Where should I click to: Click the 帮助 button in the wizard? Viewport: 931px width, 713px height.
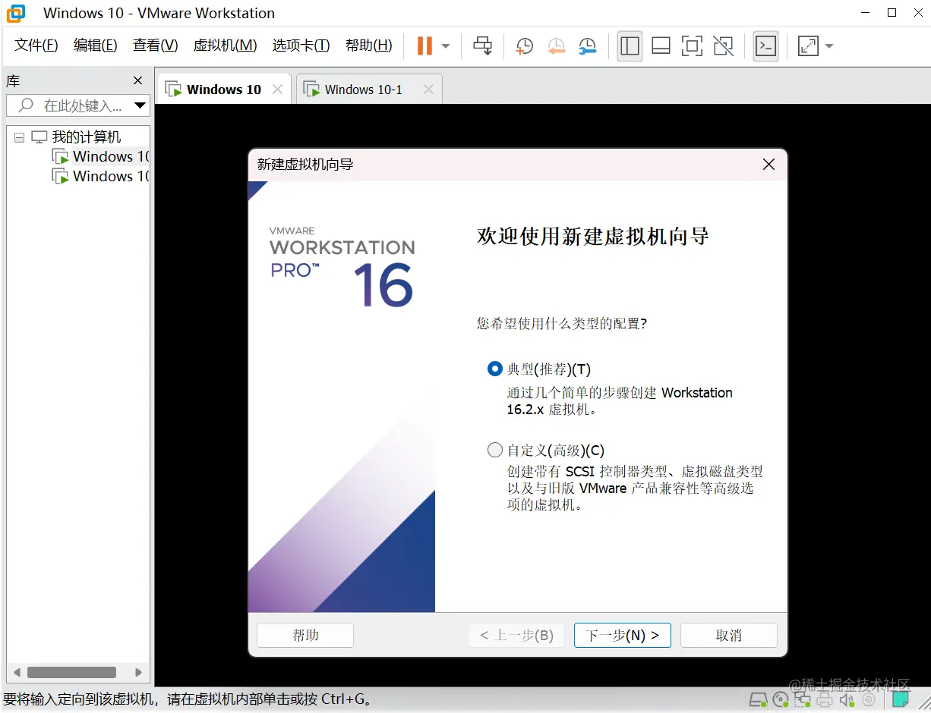[305, 635]
